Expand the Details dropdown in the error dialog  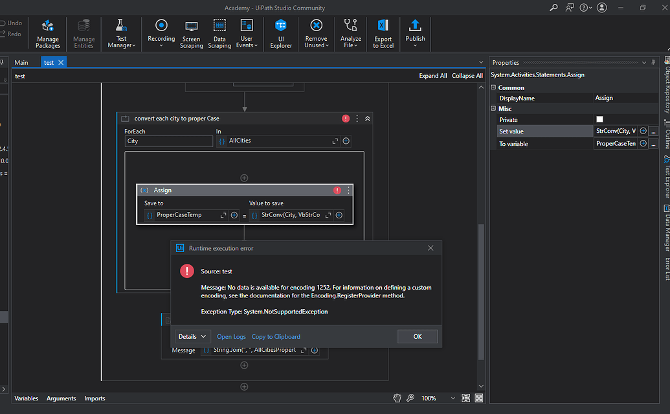193,336
